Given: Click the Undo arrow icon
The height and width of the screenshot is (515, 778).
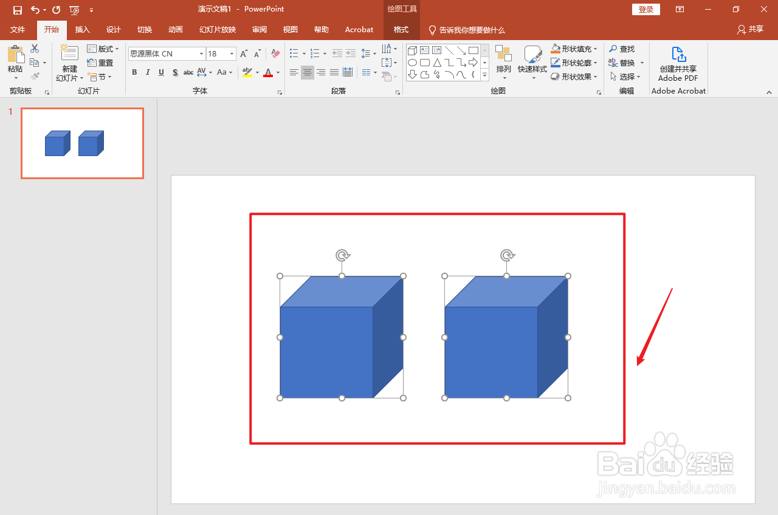Looking at the screenshot, I should point(35,10).
